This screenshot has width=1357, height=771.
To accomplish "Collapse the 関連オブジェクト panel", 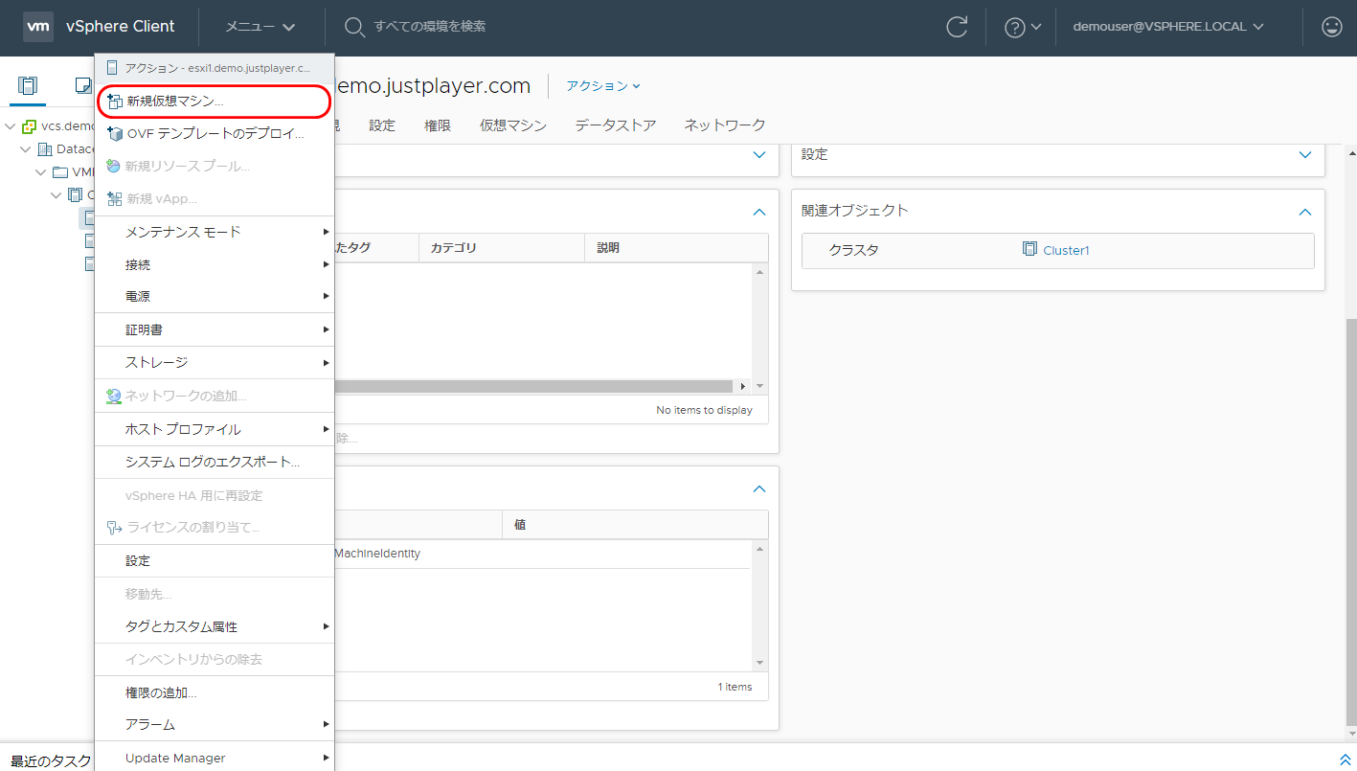I will (x=1304, y=212).
